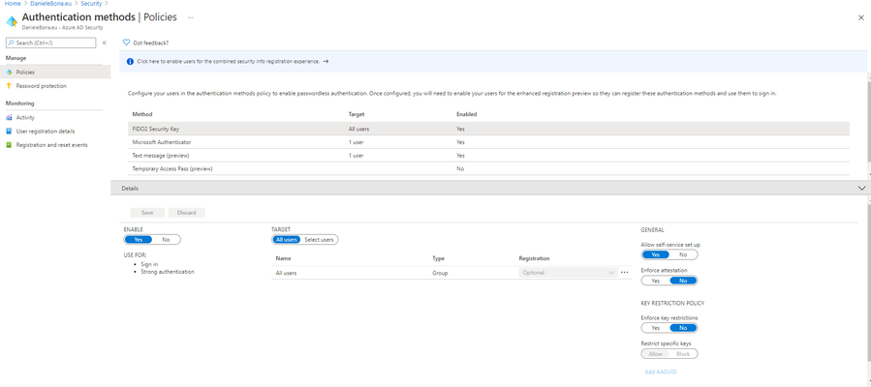Image resolution: width=871 pixels, height=387 pixels.
Task: Click the Activity chart icon
Action: pos(9,117)
